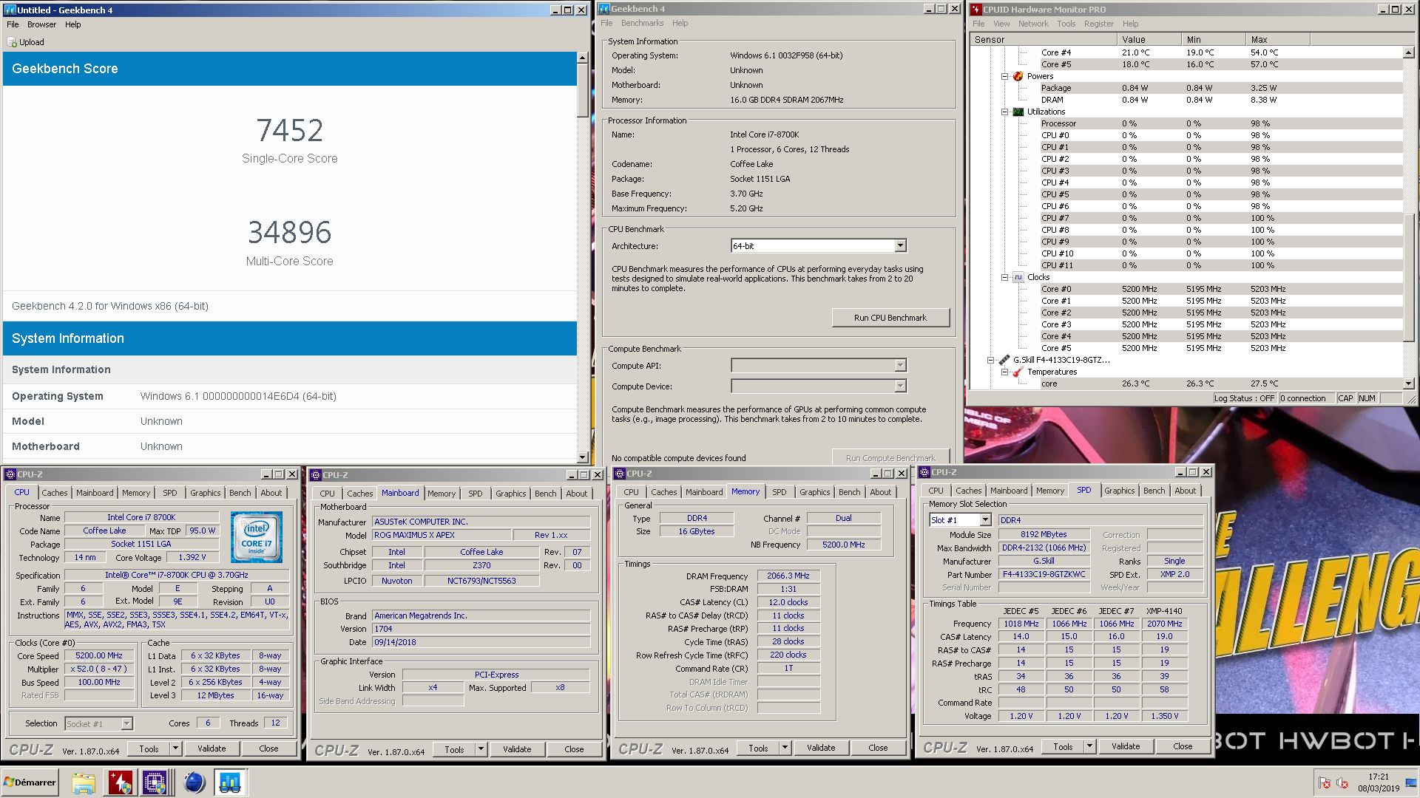Click the Utilizations graph icon in HWMonitor
This screenshot has height=798, width=1420.
pyautogui.click(x=1018, y=112)
